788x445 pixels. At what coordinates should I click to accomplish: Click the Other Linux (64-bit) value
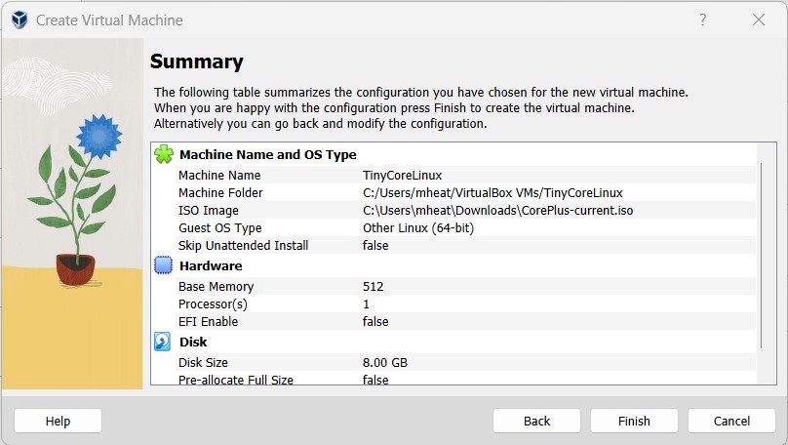(418, 228)
